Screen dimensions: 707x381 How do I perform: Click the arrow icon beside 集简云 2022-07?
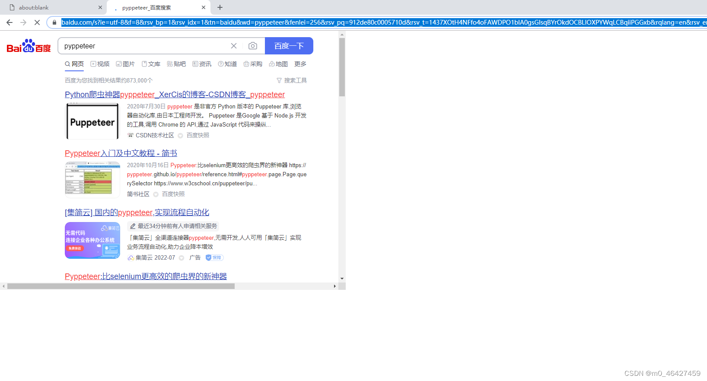182,258
